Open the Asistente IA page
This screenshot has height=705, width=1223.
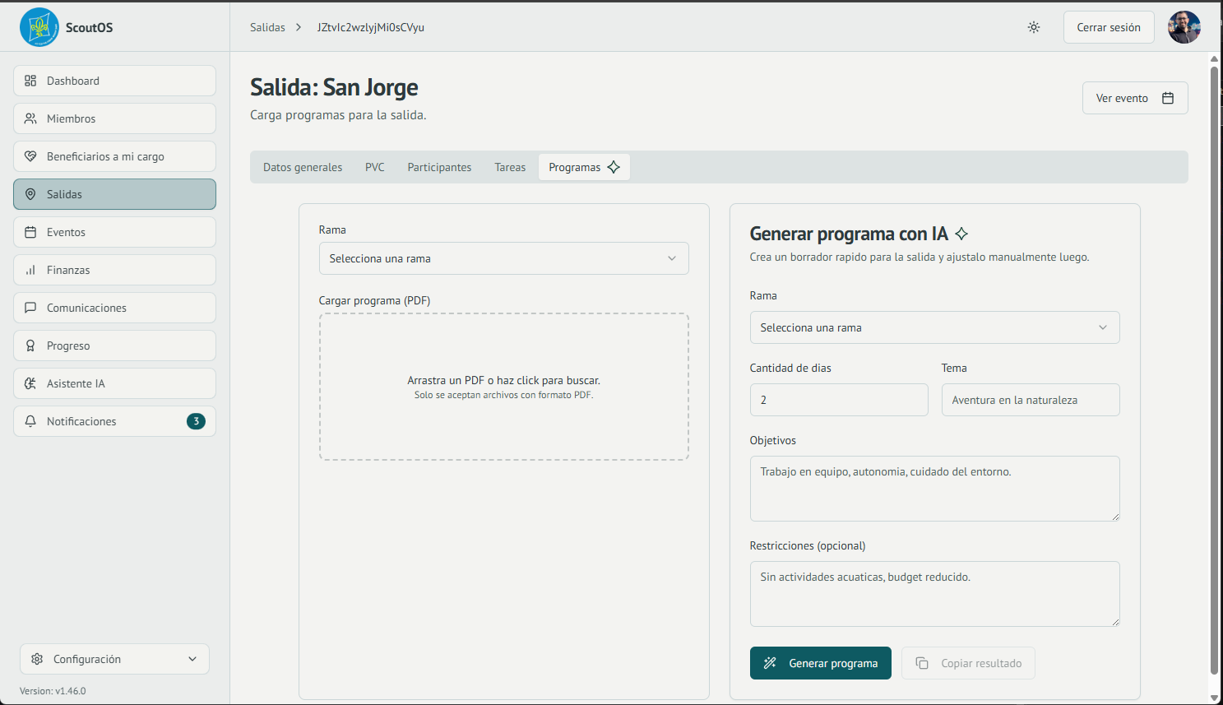point(114,383)
